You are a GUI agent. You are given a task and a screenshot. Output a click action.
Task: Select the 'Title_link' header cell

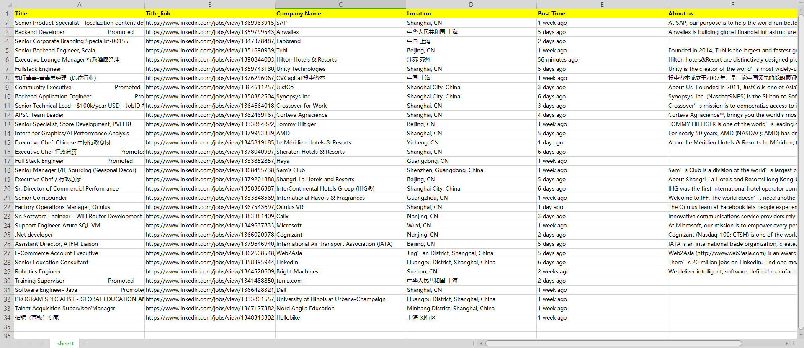click(x=210, y=13)
